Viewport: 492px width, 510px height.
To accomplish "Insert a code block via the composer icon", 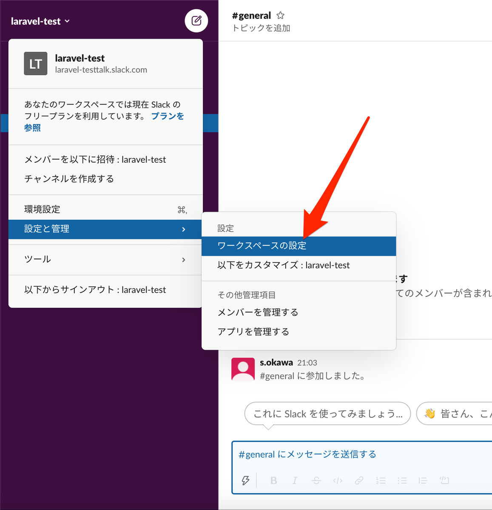I will coord(444,480).
